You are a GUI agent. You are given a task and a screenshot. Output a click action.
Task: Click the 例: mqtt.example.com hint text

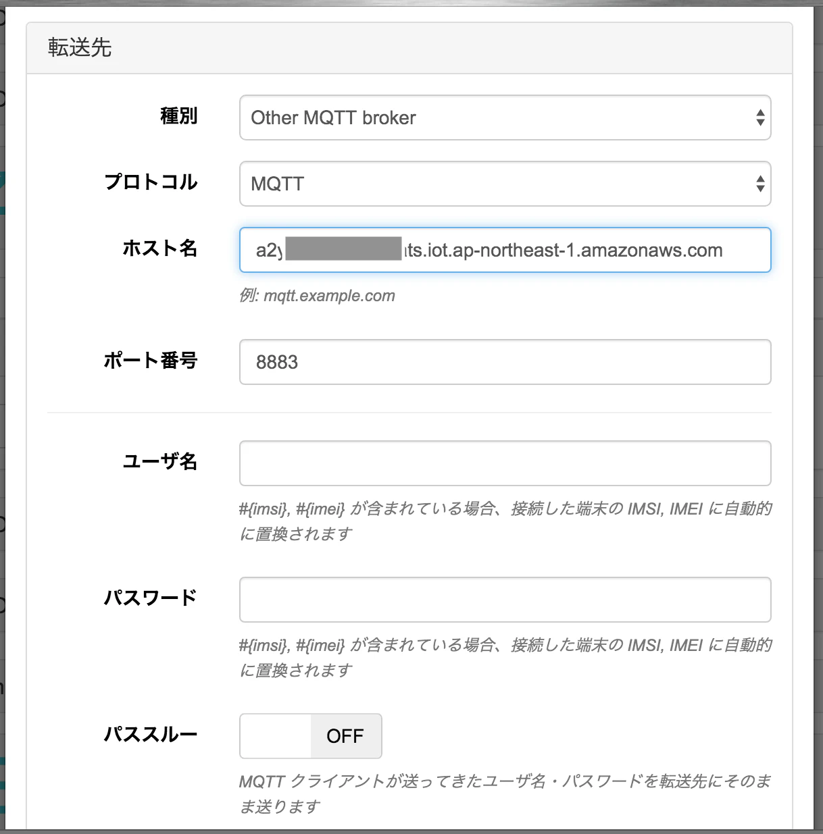pos(317,296)
